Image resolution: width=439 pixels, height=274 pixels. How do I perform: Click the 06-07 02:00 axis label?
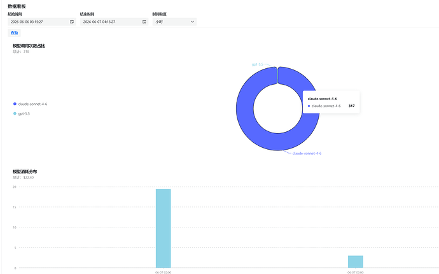164,272
